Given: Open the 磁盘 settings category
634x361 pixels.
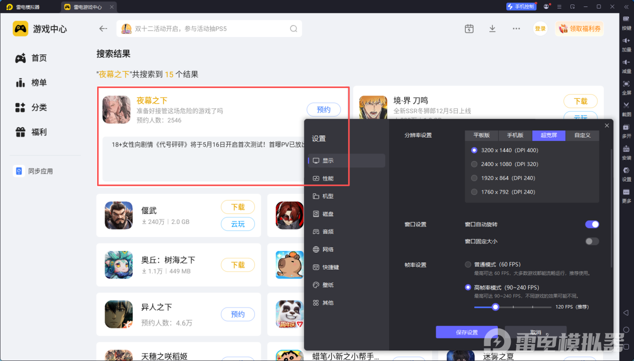Looking at the screenshot, I should 347,214.
